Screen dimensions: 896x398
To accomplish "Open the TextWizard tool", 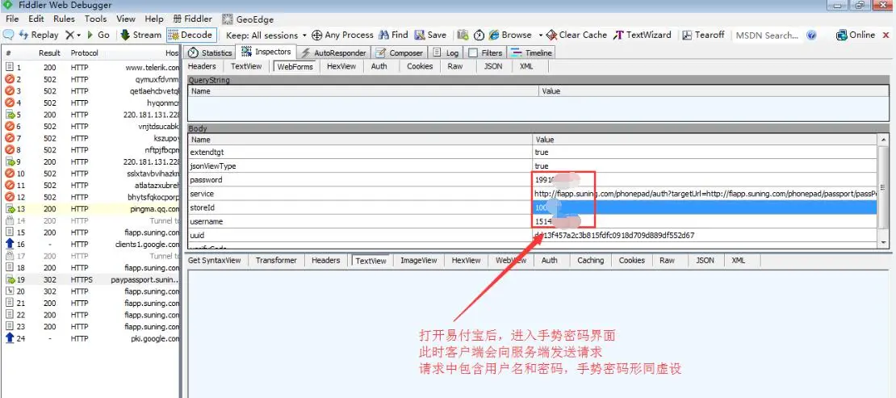I will click(x=643, y=35).
